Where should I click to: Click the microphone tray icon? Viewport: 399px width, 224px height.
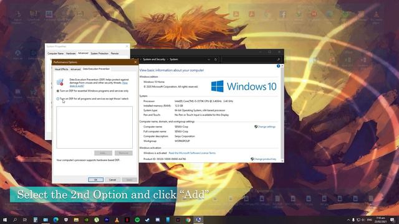[353, 220]
